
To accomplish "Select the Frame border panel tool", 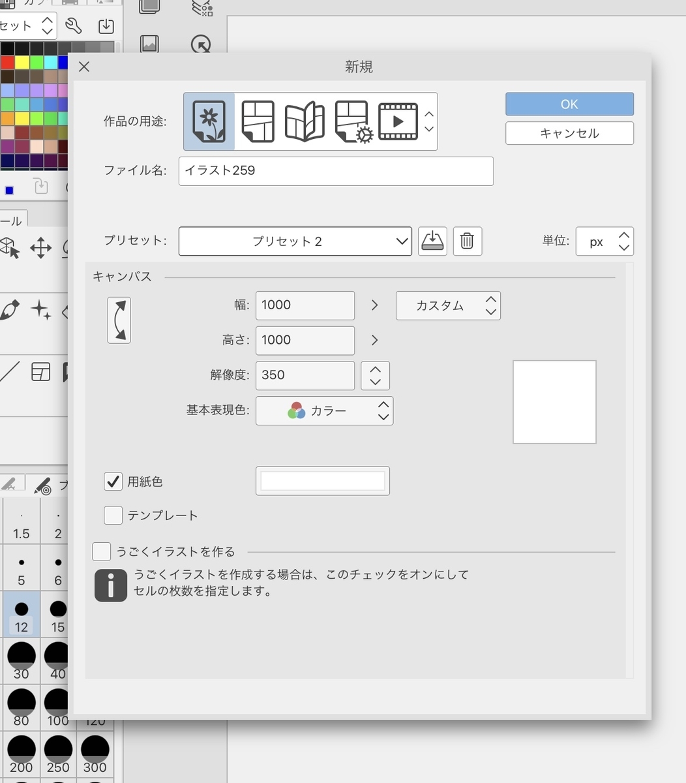I will tap(40, 372).
